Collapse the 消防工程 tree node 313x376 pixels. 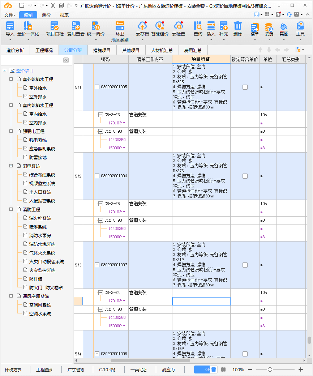(x=11, y=210)
